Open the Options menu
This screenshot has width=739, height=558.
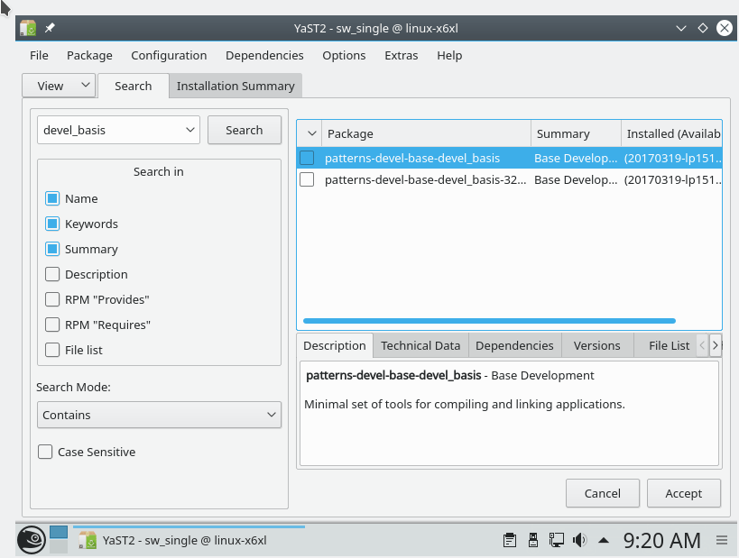click(x=344, y=55)
